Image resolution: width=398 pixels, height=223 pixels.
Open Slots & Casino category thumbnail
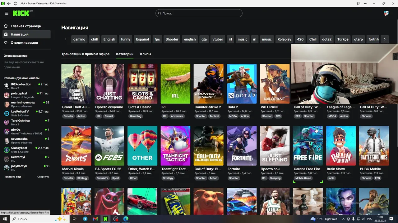(142, 84)
